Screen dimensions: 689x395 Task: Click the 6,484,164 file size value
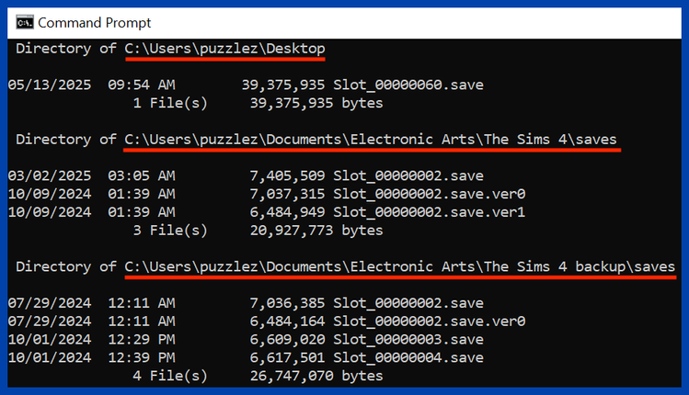(287, 321)
